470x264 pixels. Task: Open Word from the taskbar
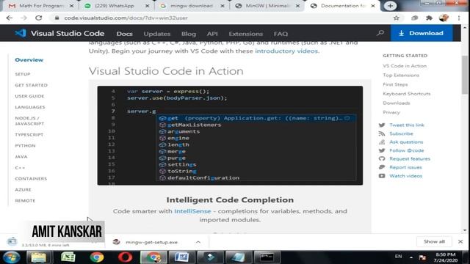[x=181, y=257]
